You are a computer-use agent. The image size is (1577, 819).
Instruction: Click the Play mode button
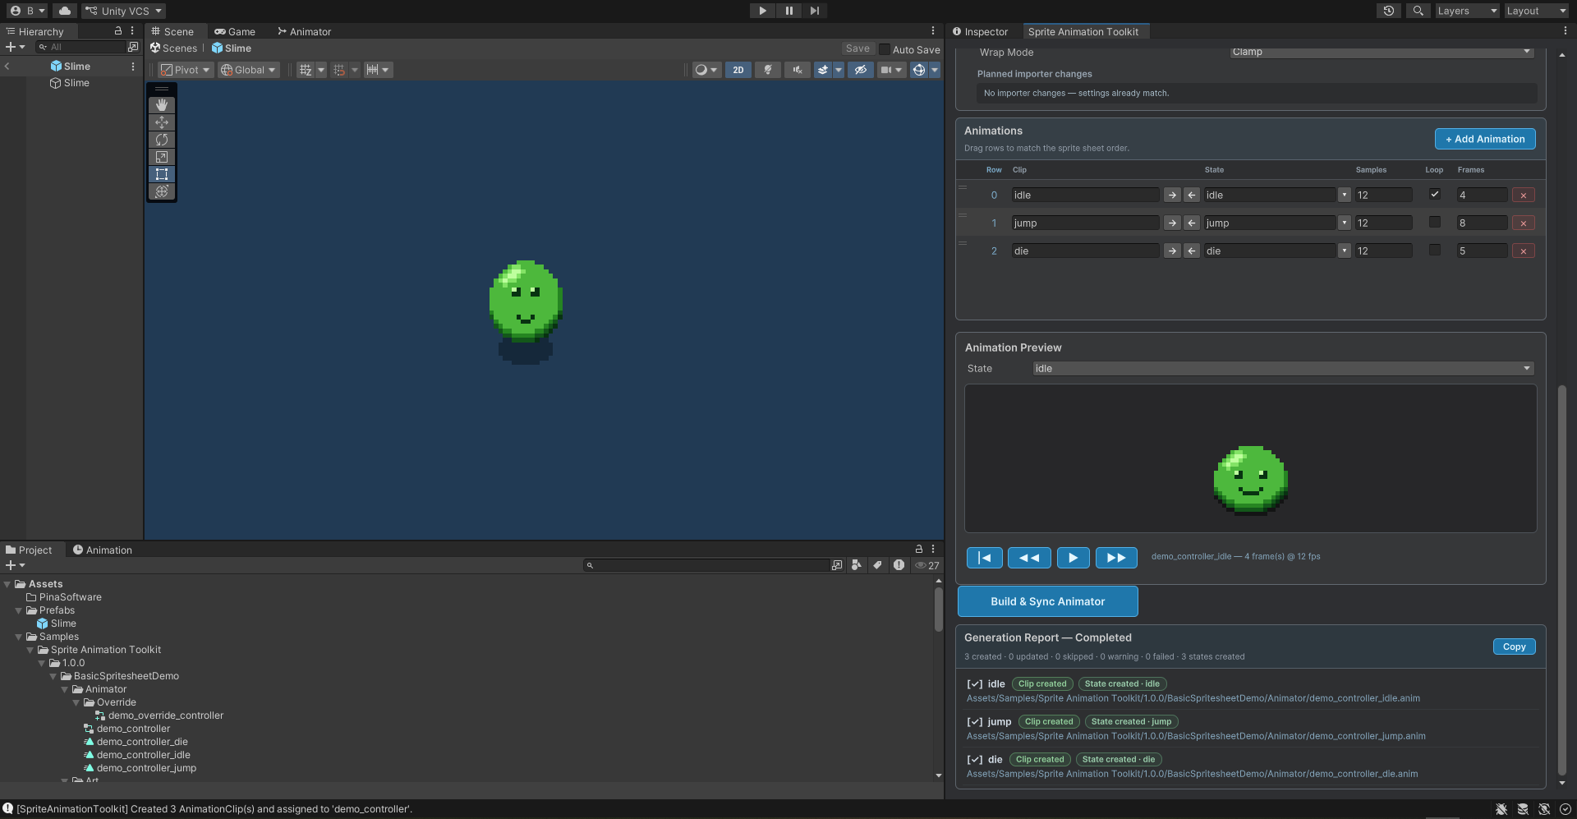point(762,11)
